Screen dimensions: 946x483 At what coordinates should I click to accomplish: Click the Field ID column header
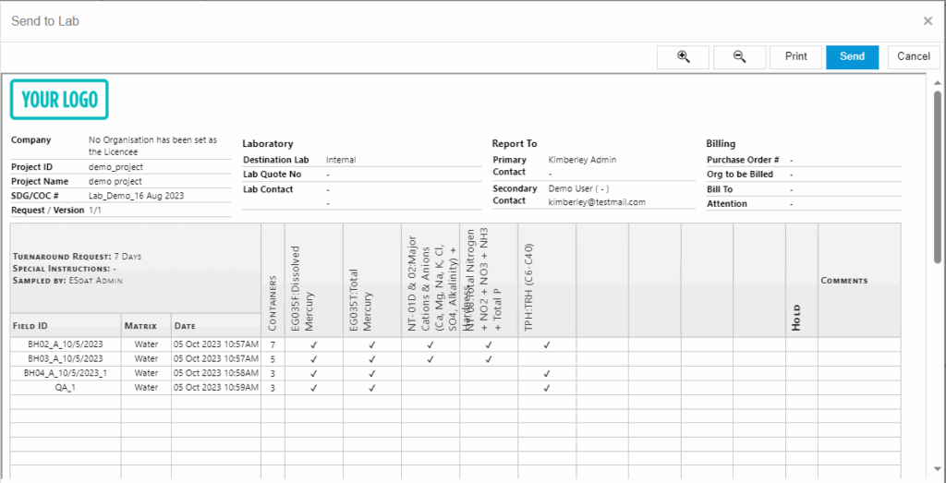(66, 326)
